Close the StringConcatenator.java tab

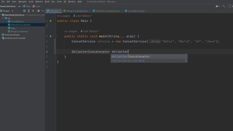tap(89, 11)
